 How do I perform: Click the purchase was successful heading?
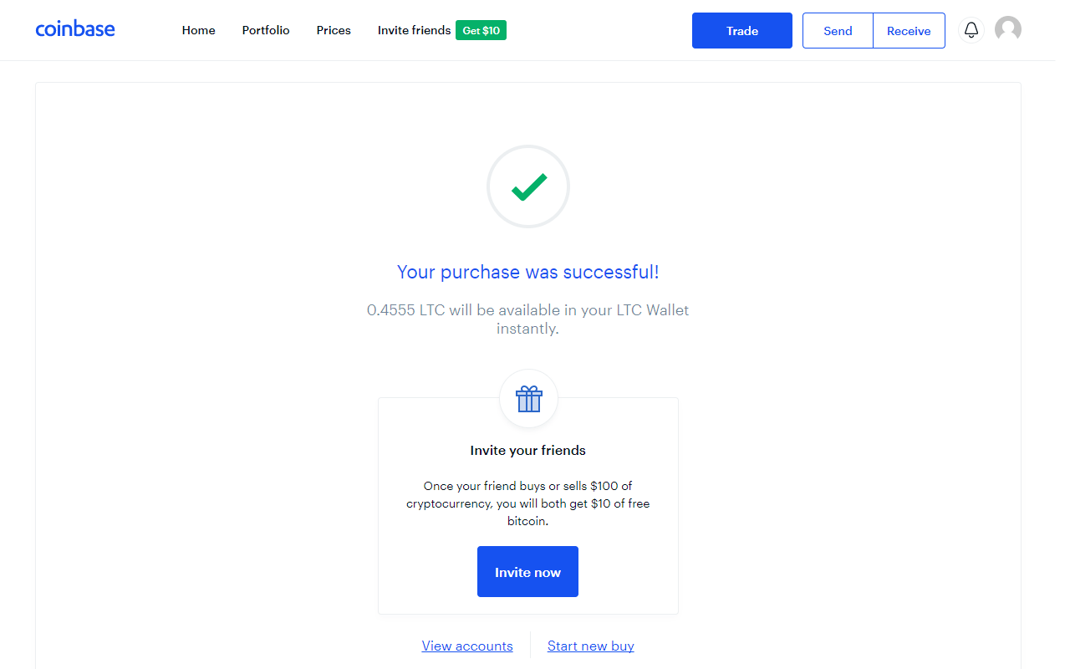point(528,272)
